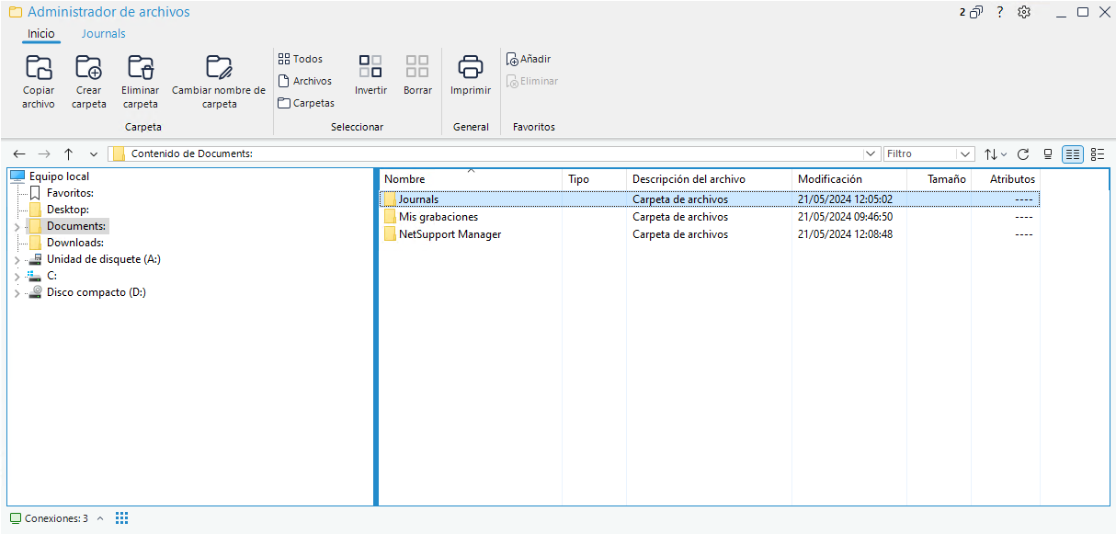Expand the Conexiones: 3 status arrow
Viewport: 1116px width, 534px height.
pyautogui.click(x=100, y=518)
